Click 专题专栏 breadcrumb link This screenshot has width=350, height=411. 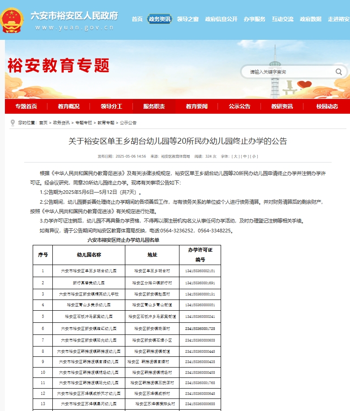tap(83, 123)
